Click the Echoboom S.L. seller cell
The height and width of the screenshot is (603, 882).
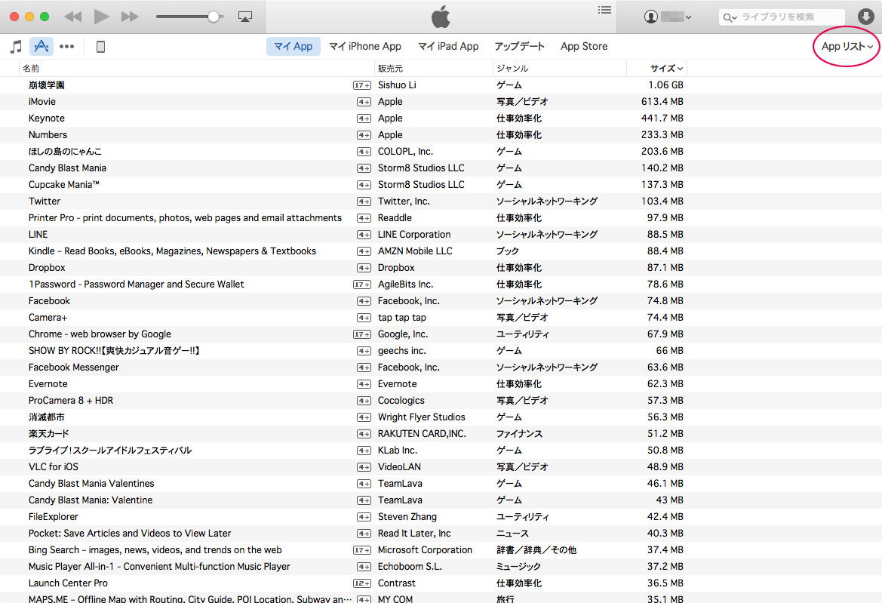pos(410,567)
